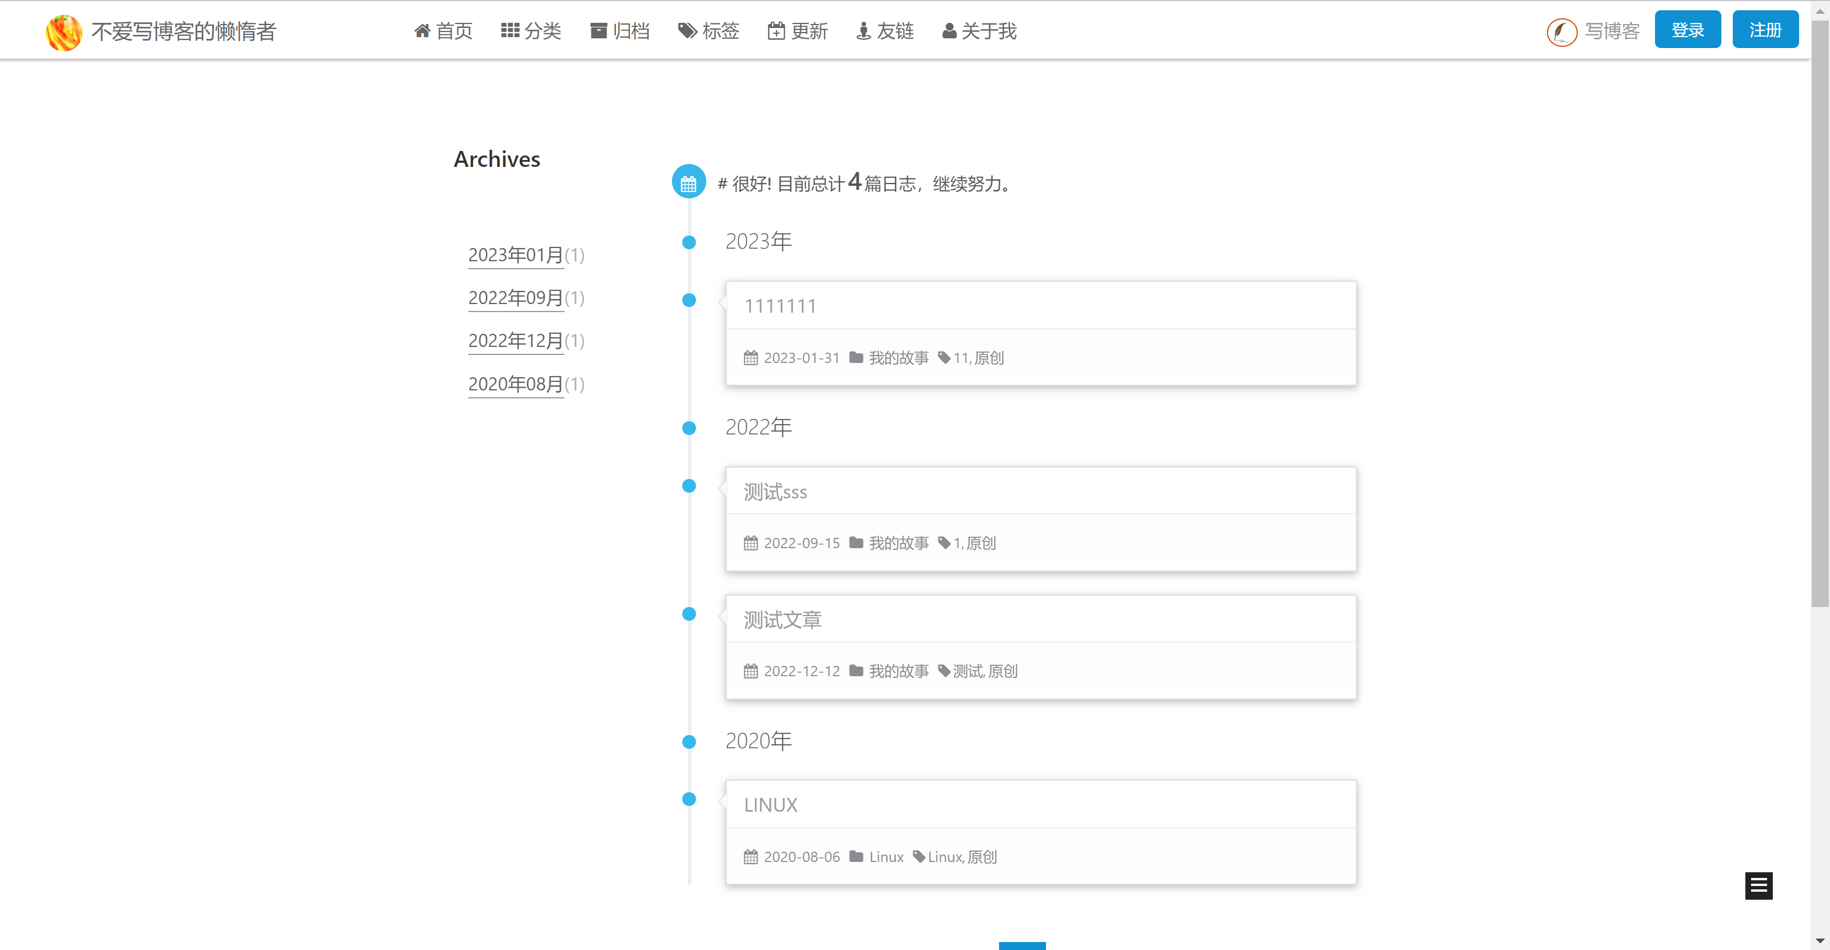The height and width of the screenshot is (950, 1830).
Task: Open 我的故事 category in 1111111 card
Action: [x=898, y=358]
